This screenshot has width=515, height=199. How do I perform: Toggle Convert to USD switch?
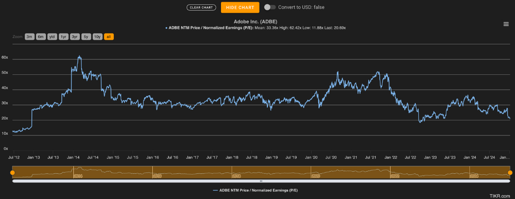click(269, 7)
